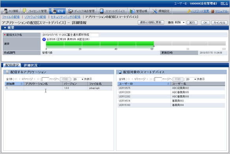Click the management ledger books icon
Screen dimensions: 230x154
(132, 11)
